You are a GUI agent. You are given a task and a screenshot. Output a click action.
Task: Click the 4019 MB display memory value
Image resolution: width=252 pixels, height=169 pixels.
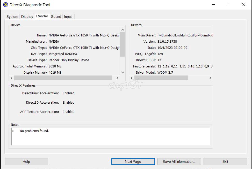point(55,72)
